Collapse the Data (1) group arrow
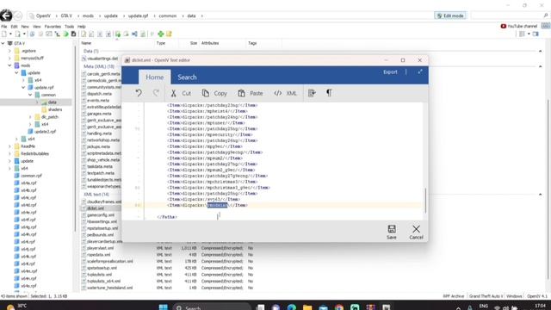 (x=540, y=51)
